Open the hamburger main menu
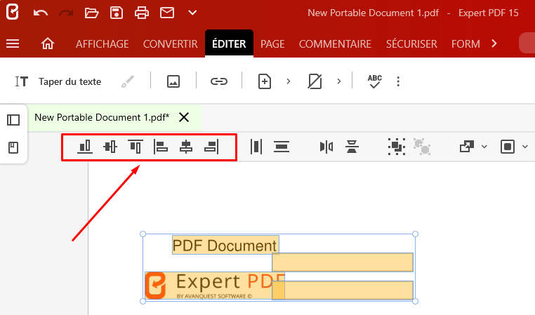Screen dimensions: 535x315 13,43
